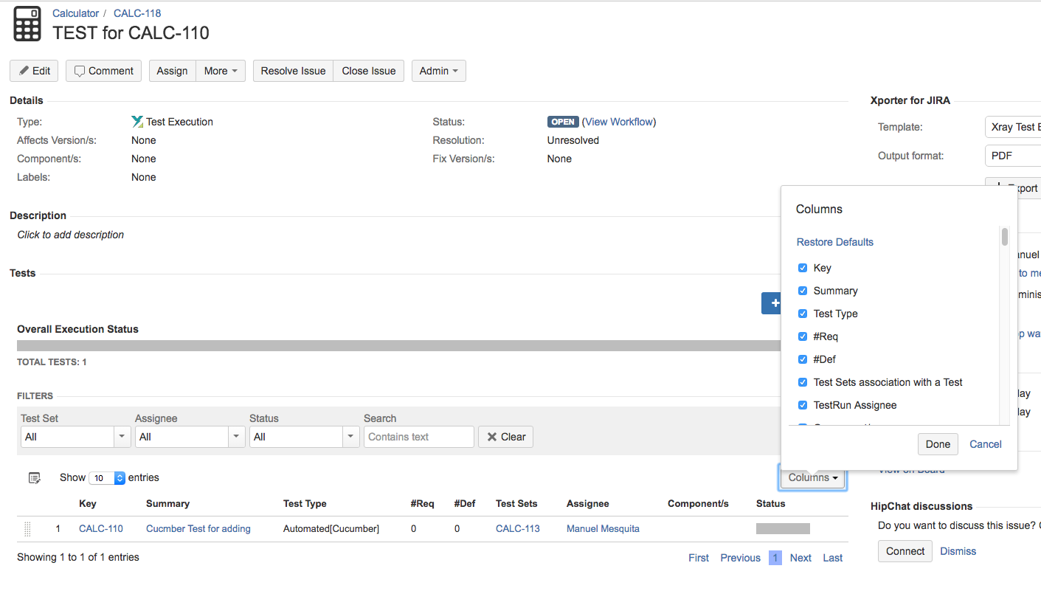Sort by Key column header
Image resolution: width=1041 pixels, height=591 pixels.
[88, 503]
